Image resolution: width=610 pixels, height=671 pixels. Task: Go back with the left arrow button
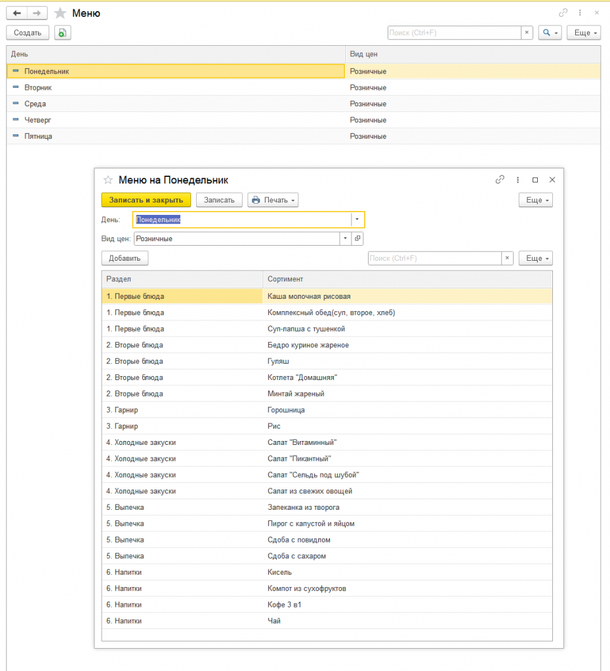[16, 13]
